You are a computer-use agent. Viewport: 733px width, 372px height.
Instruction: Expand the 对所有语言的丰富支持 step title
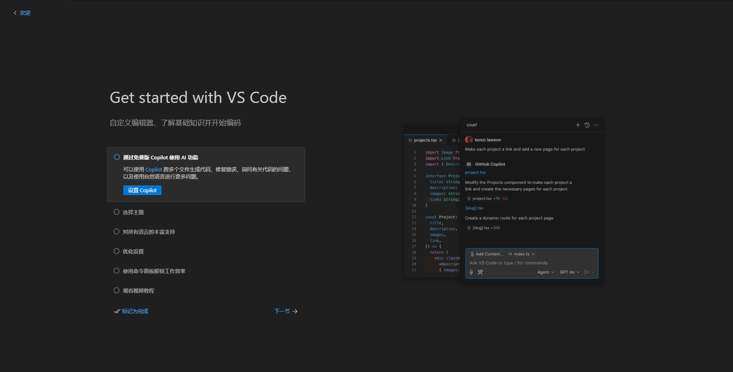point(149,232)
